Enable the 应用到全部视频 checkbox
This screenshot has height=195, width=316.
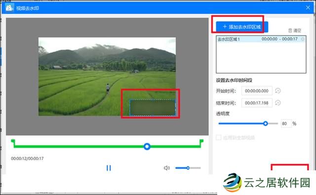point(218,138)
